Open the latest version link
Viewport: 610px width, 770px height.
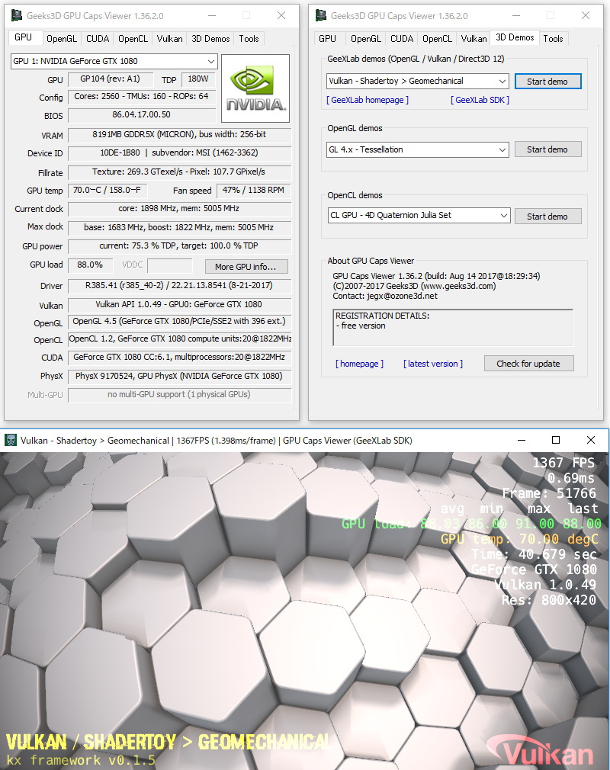click(x=432, y=364)
